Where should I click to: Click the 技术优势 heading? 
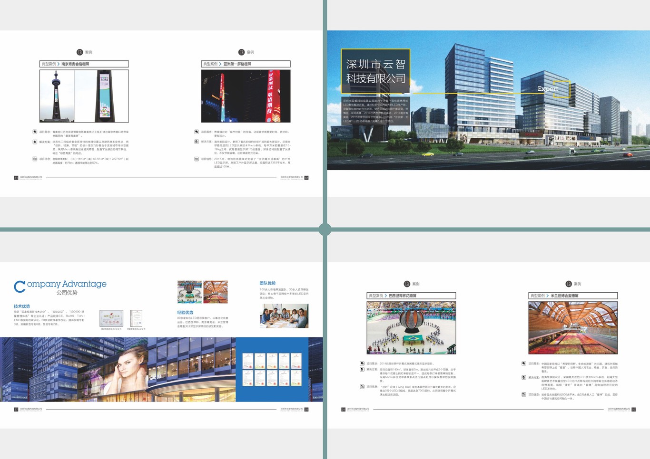[22, 306]
